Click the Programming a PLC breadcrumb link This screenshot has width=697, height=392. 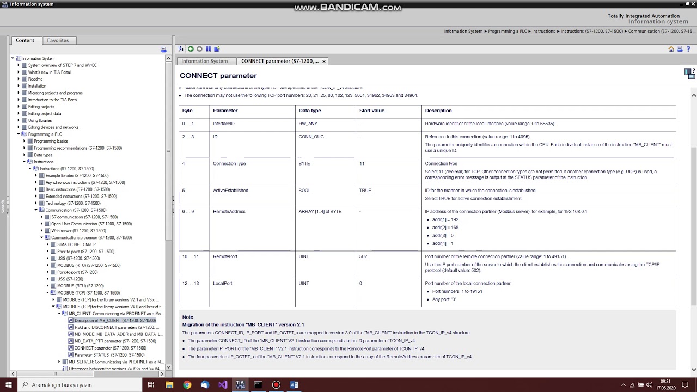(x=508, y=31)
